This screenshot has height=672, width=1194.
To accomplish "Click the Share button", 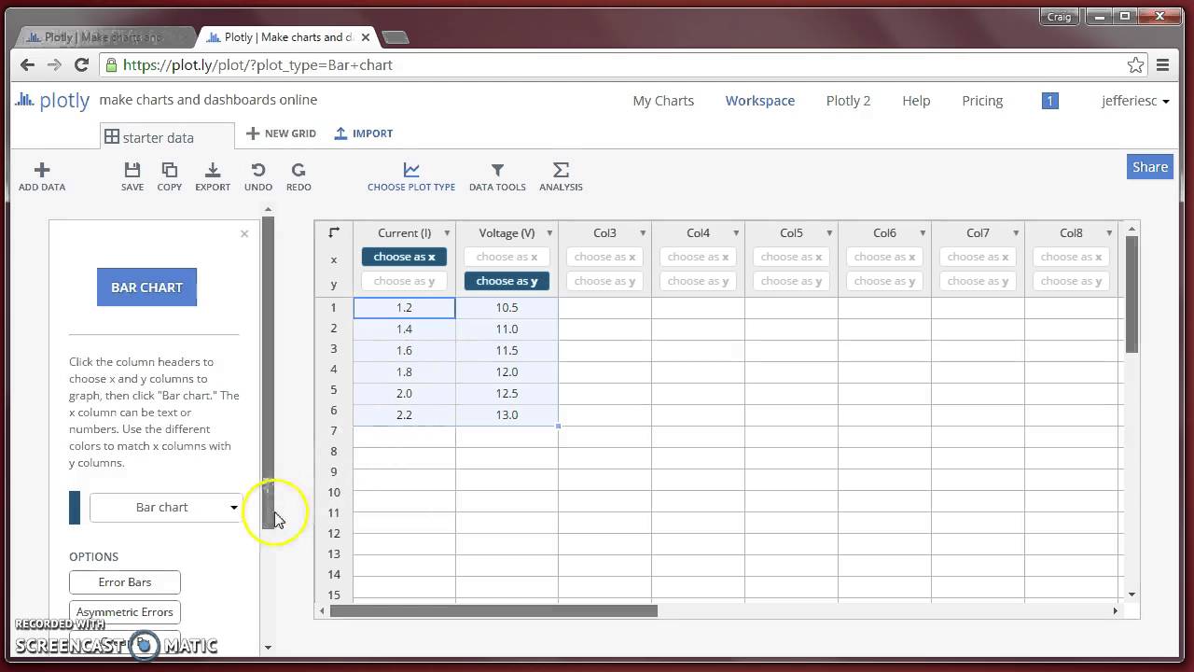I will point(1150,166).
